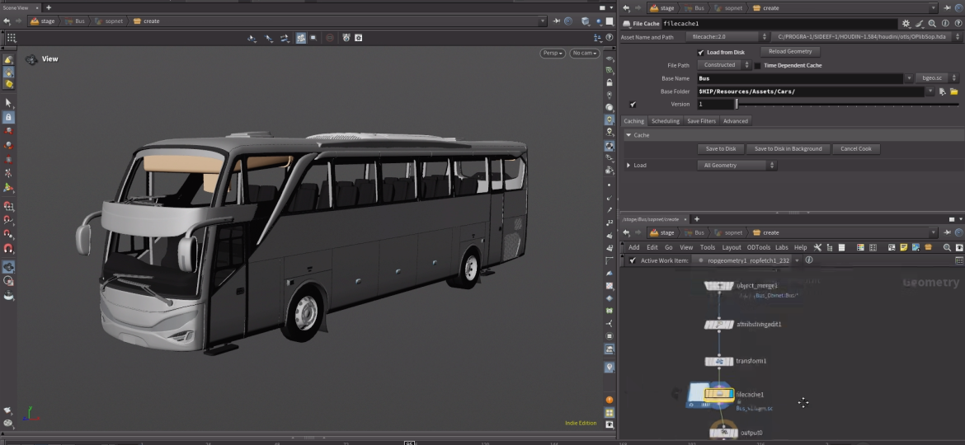Image resolution: width=965 pixels, height=445 pixels.
Task: Uncheck the Load from Disk checkbox
Action: point(701,52)
